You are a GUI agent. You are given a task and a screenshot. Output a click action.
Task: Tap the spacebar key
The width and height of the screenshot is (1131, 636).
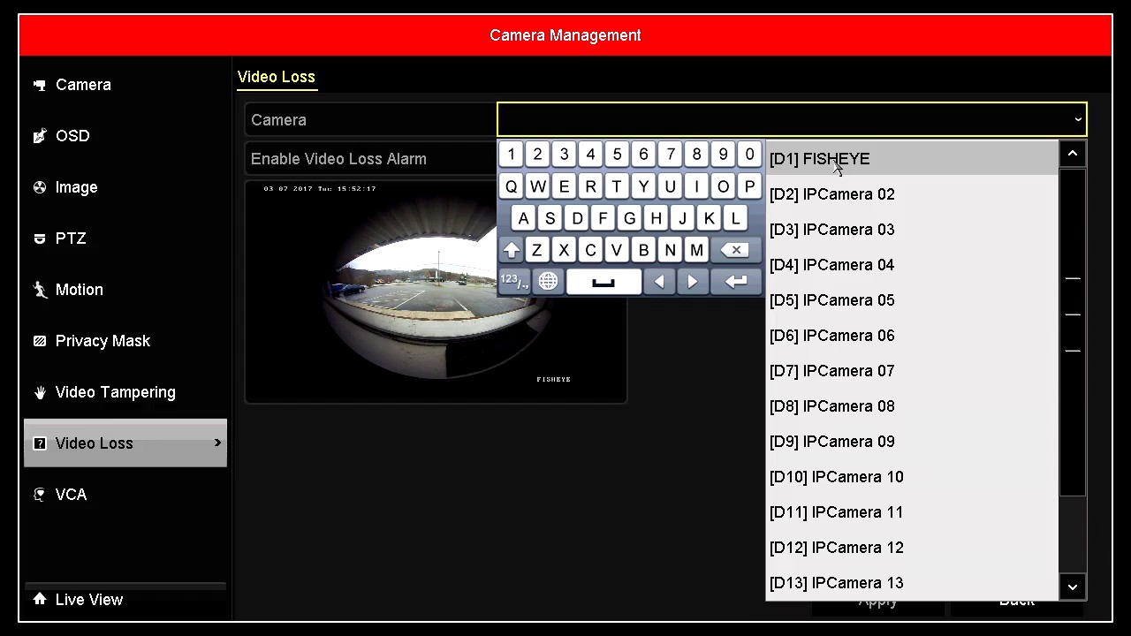click(603, 282)
